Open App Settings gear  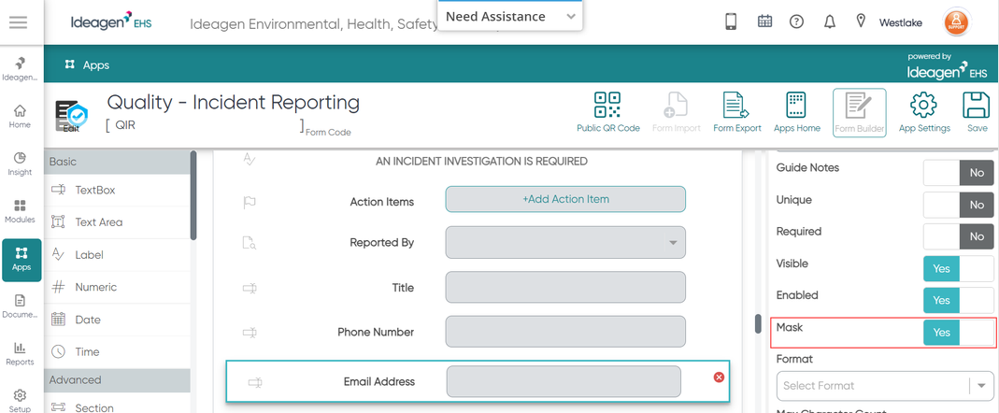click(x=924, y=112)
